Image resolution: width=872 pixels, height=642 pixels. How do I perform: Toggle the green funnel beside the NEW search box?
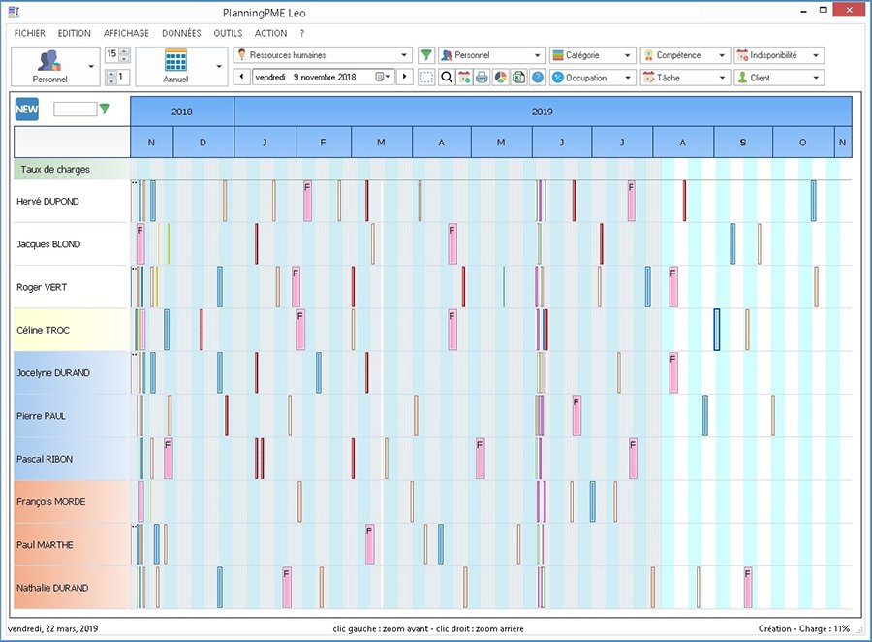[105, 110]
